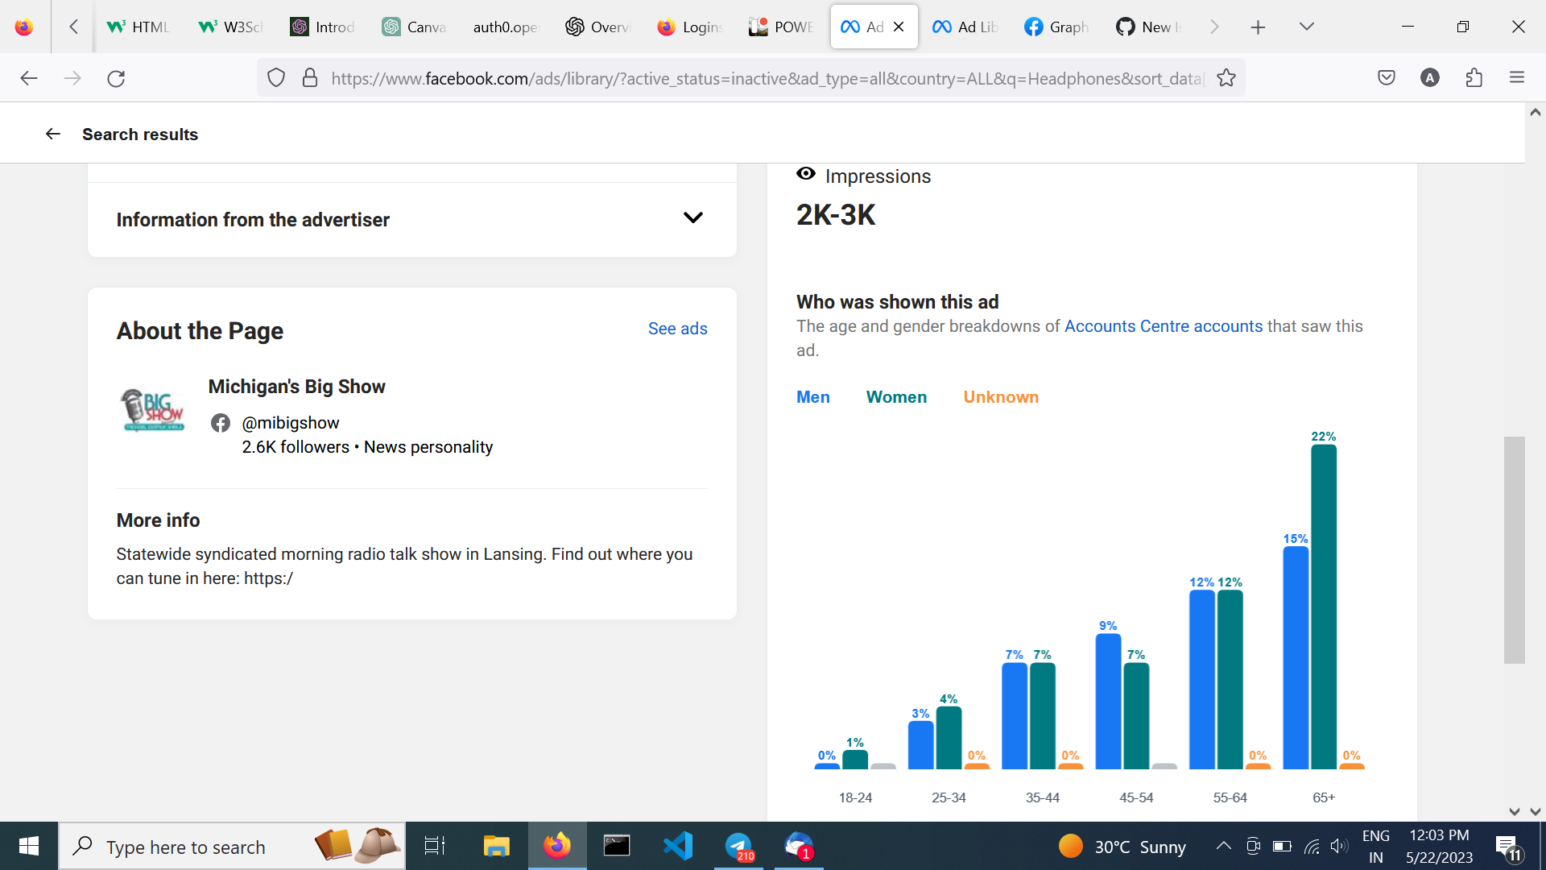Switch to the Graph browser tab
The width and height of the screenshot is (1546, 870).
tap(1056, 27)
